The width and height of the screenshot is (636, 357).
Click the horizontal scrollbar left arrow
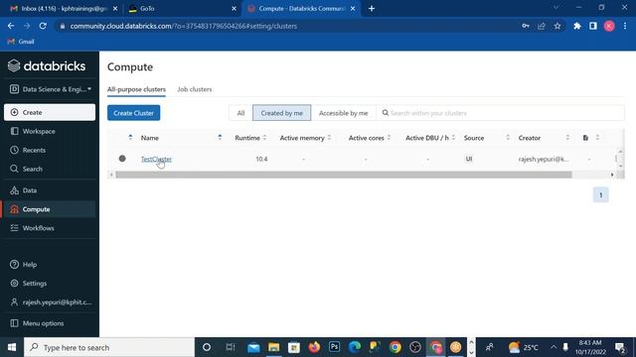point(111,175)
